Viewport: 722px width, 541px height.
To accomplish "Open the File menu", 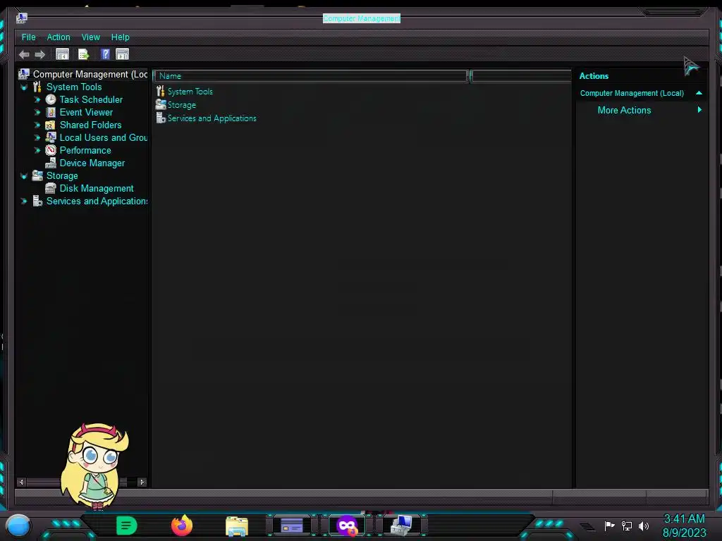I will pos(28,37).
